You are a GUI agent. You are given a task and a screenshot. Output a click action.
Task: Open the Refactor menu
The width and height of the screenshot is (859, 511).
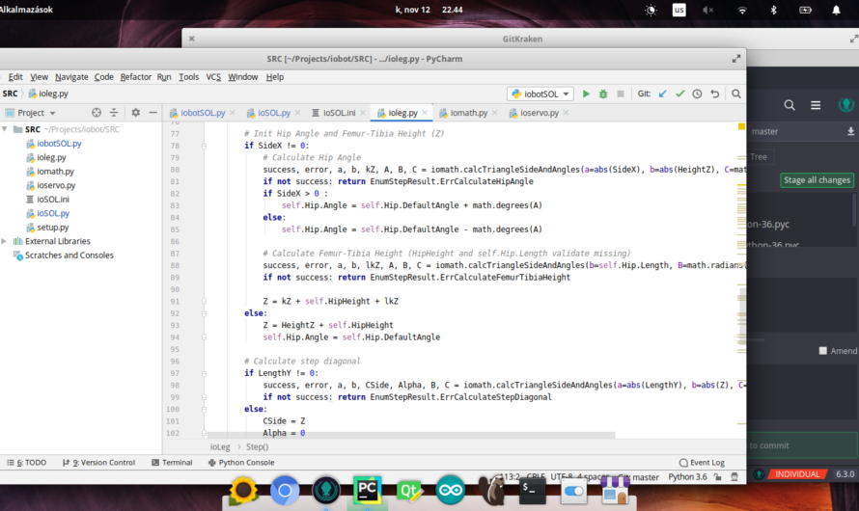(136, 77)
